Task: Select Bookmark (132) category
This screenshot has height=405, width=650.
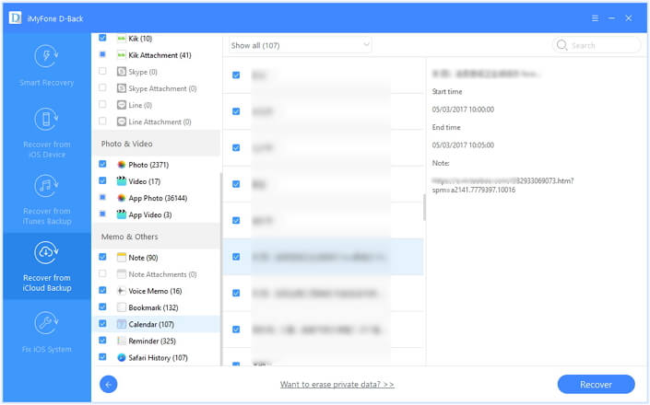Action: click(153, 307)
